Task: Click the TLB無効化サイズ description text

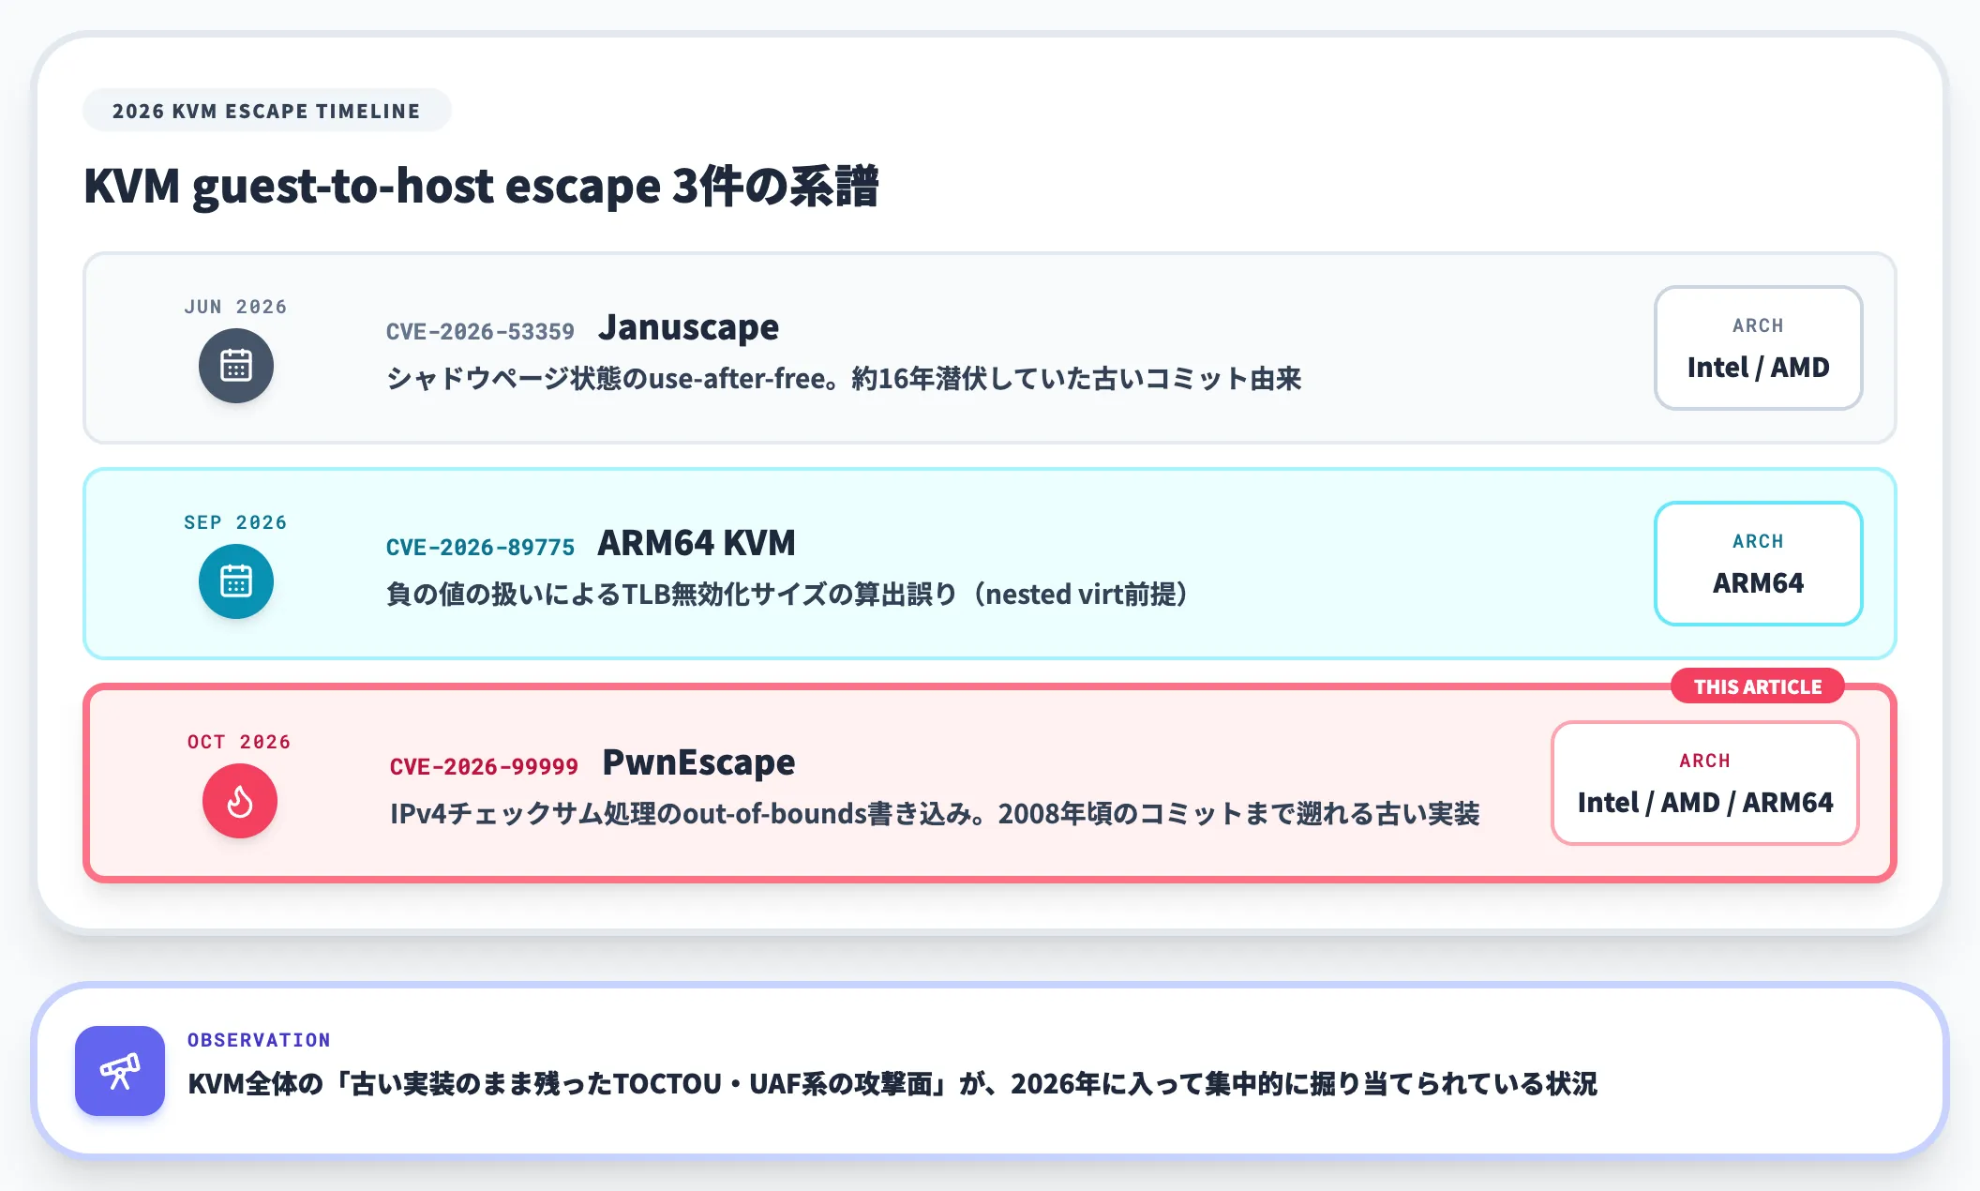Action: tap(789, 595)
